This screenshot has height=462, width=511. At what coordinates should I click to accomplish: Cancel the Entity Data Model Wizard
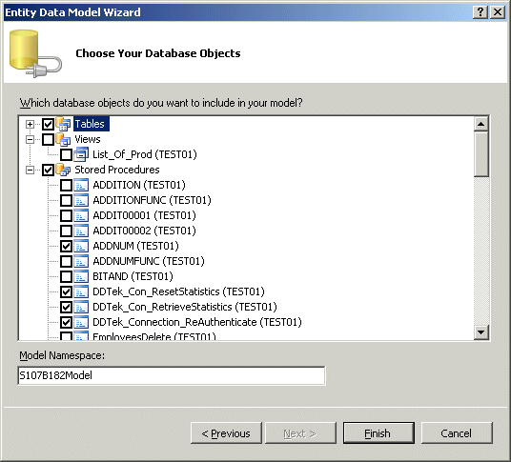click(x=457, y=433)
